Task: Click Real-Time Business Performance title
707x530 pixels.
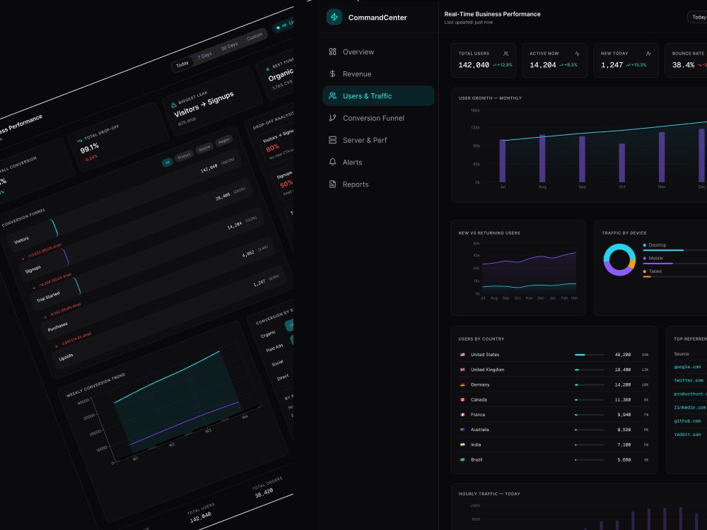Action: point(492,14)
